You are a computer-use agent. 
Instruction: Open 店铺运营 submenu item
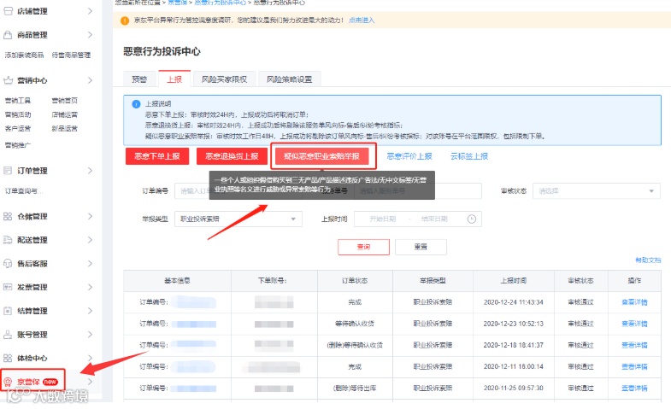[65, 114]
